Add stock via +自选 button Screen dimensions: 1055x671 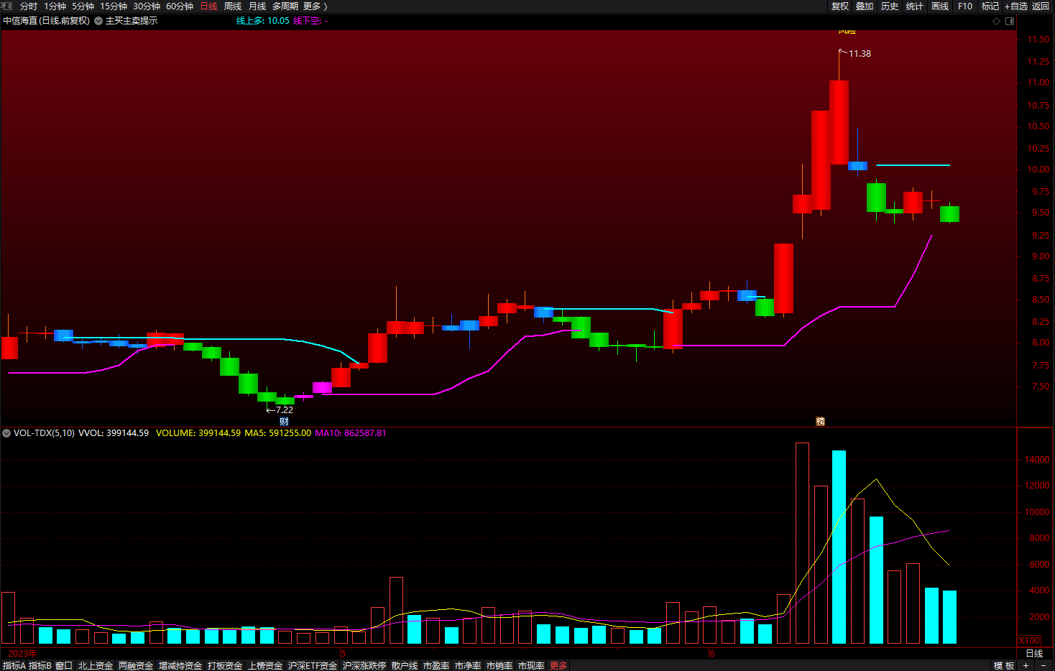point(1016,6)
